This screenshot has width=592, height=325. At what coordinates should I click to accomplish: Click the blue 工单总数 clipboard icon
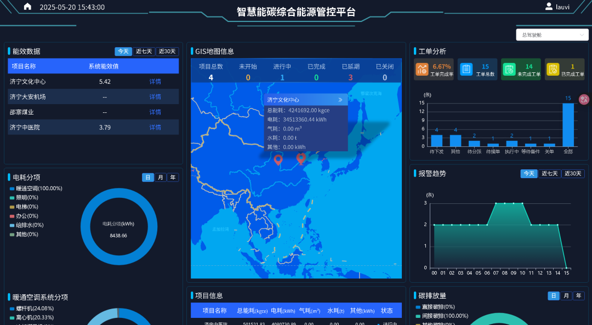(x=466, y=69)
